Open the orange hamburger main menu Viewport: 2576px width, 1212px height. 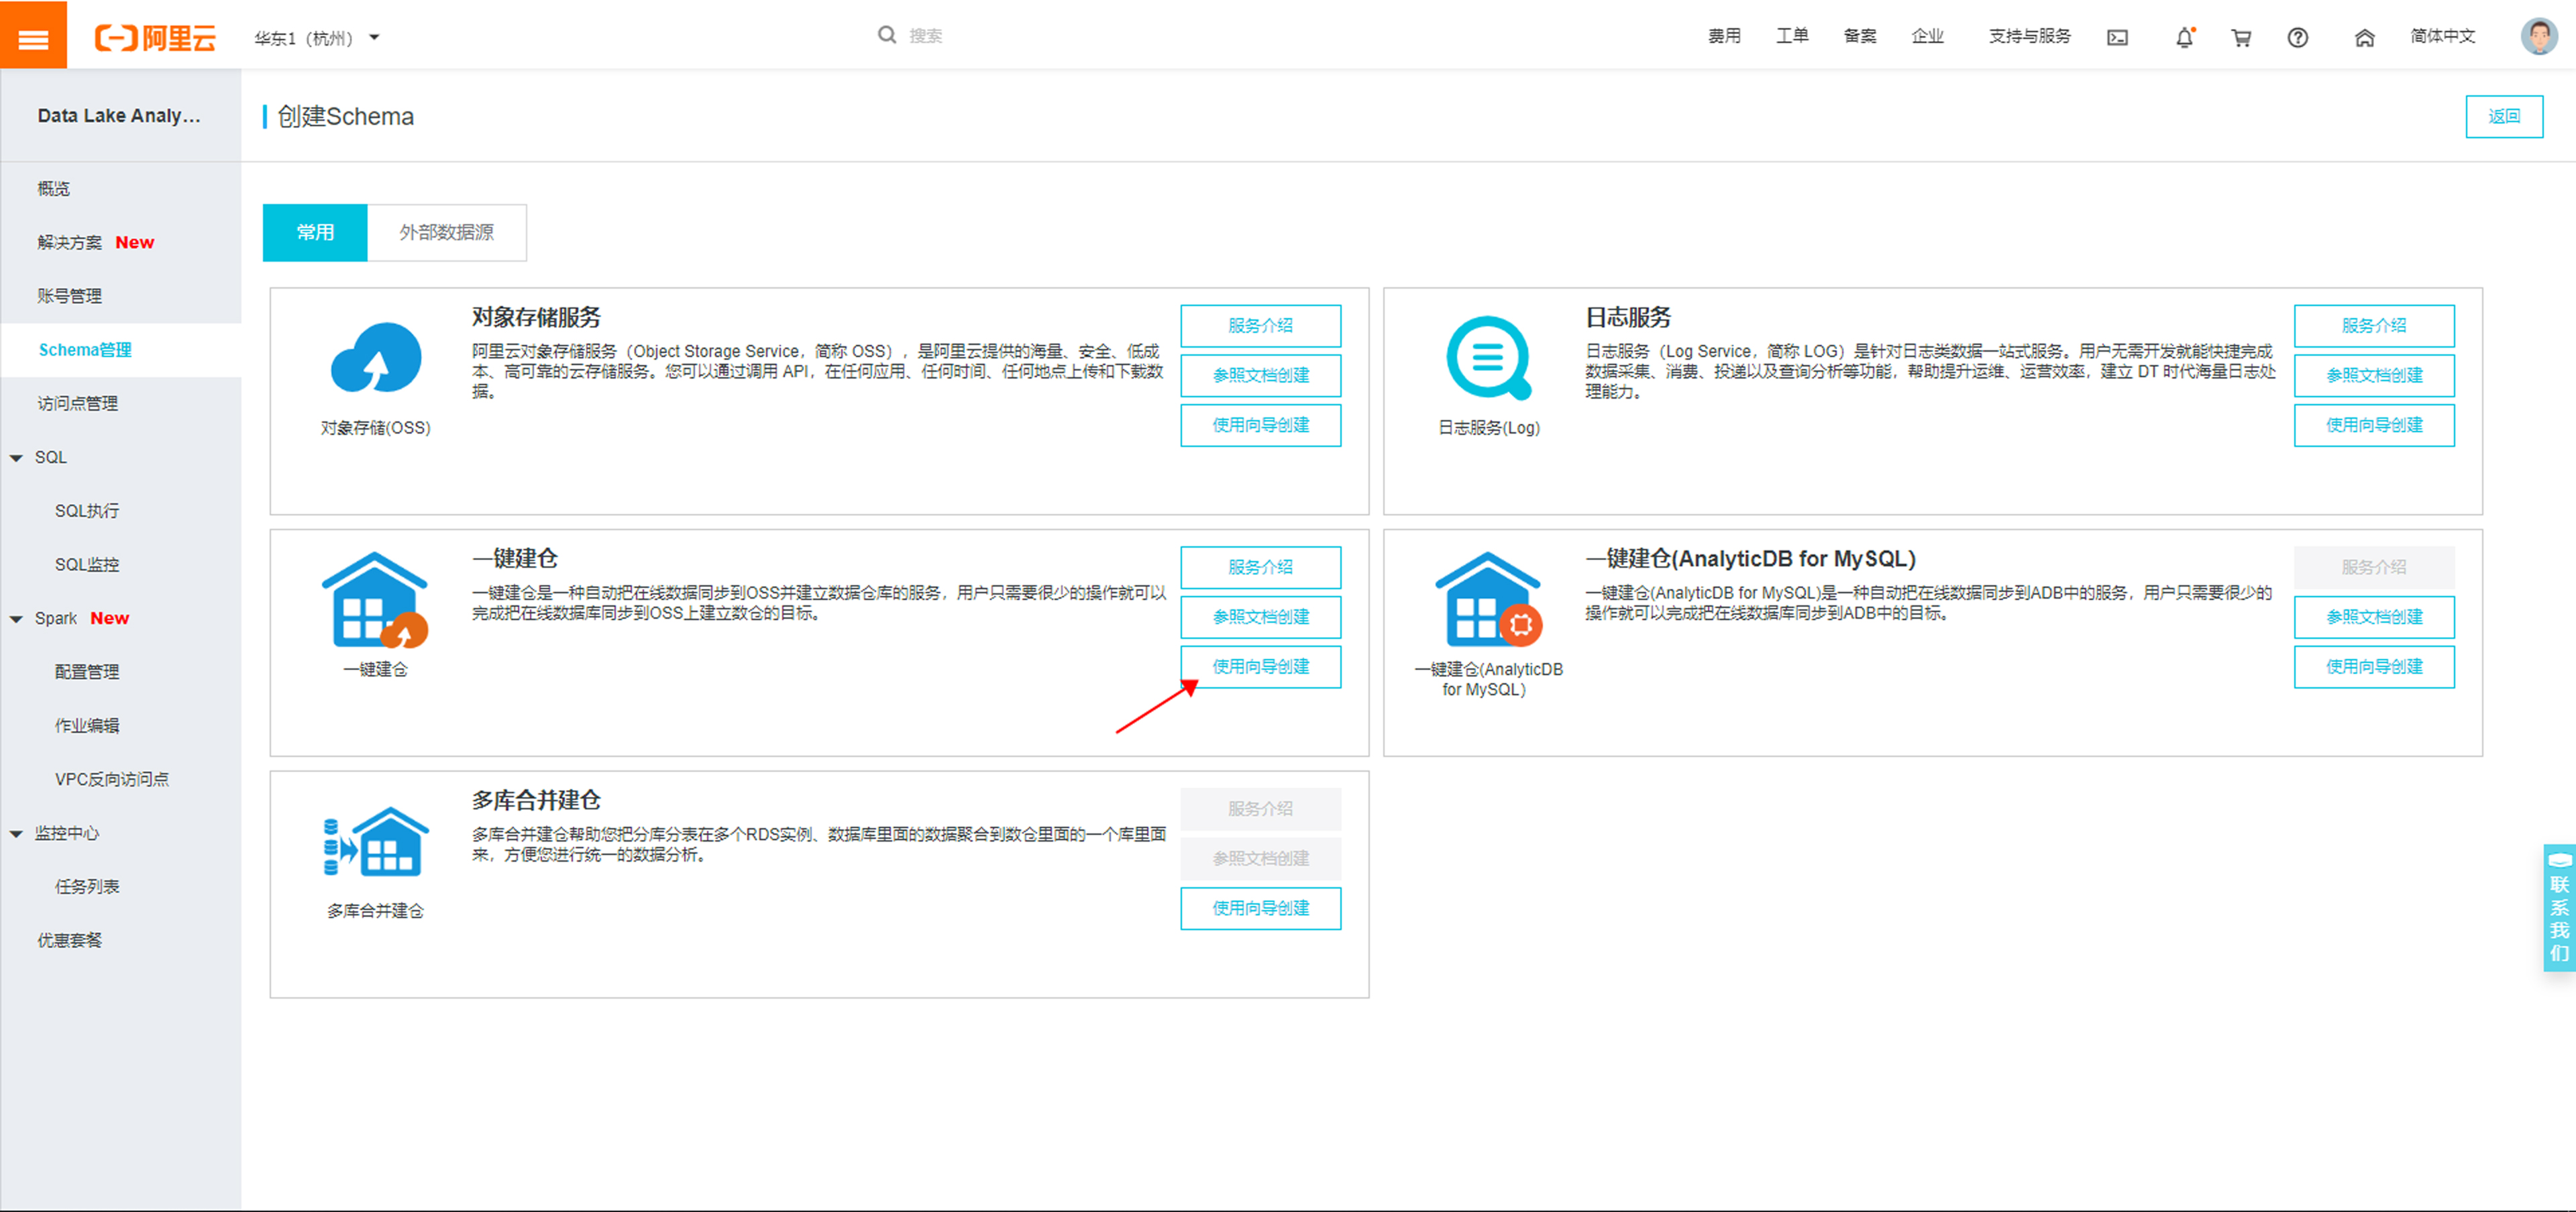(x=33, y=34)
